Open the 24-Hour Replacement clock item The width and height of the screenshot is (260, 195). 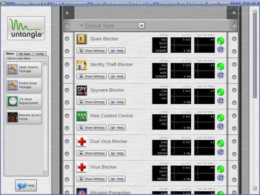coord(24,101)
